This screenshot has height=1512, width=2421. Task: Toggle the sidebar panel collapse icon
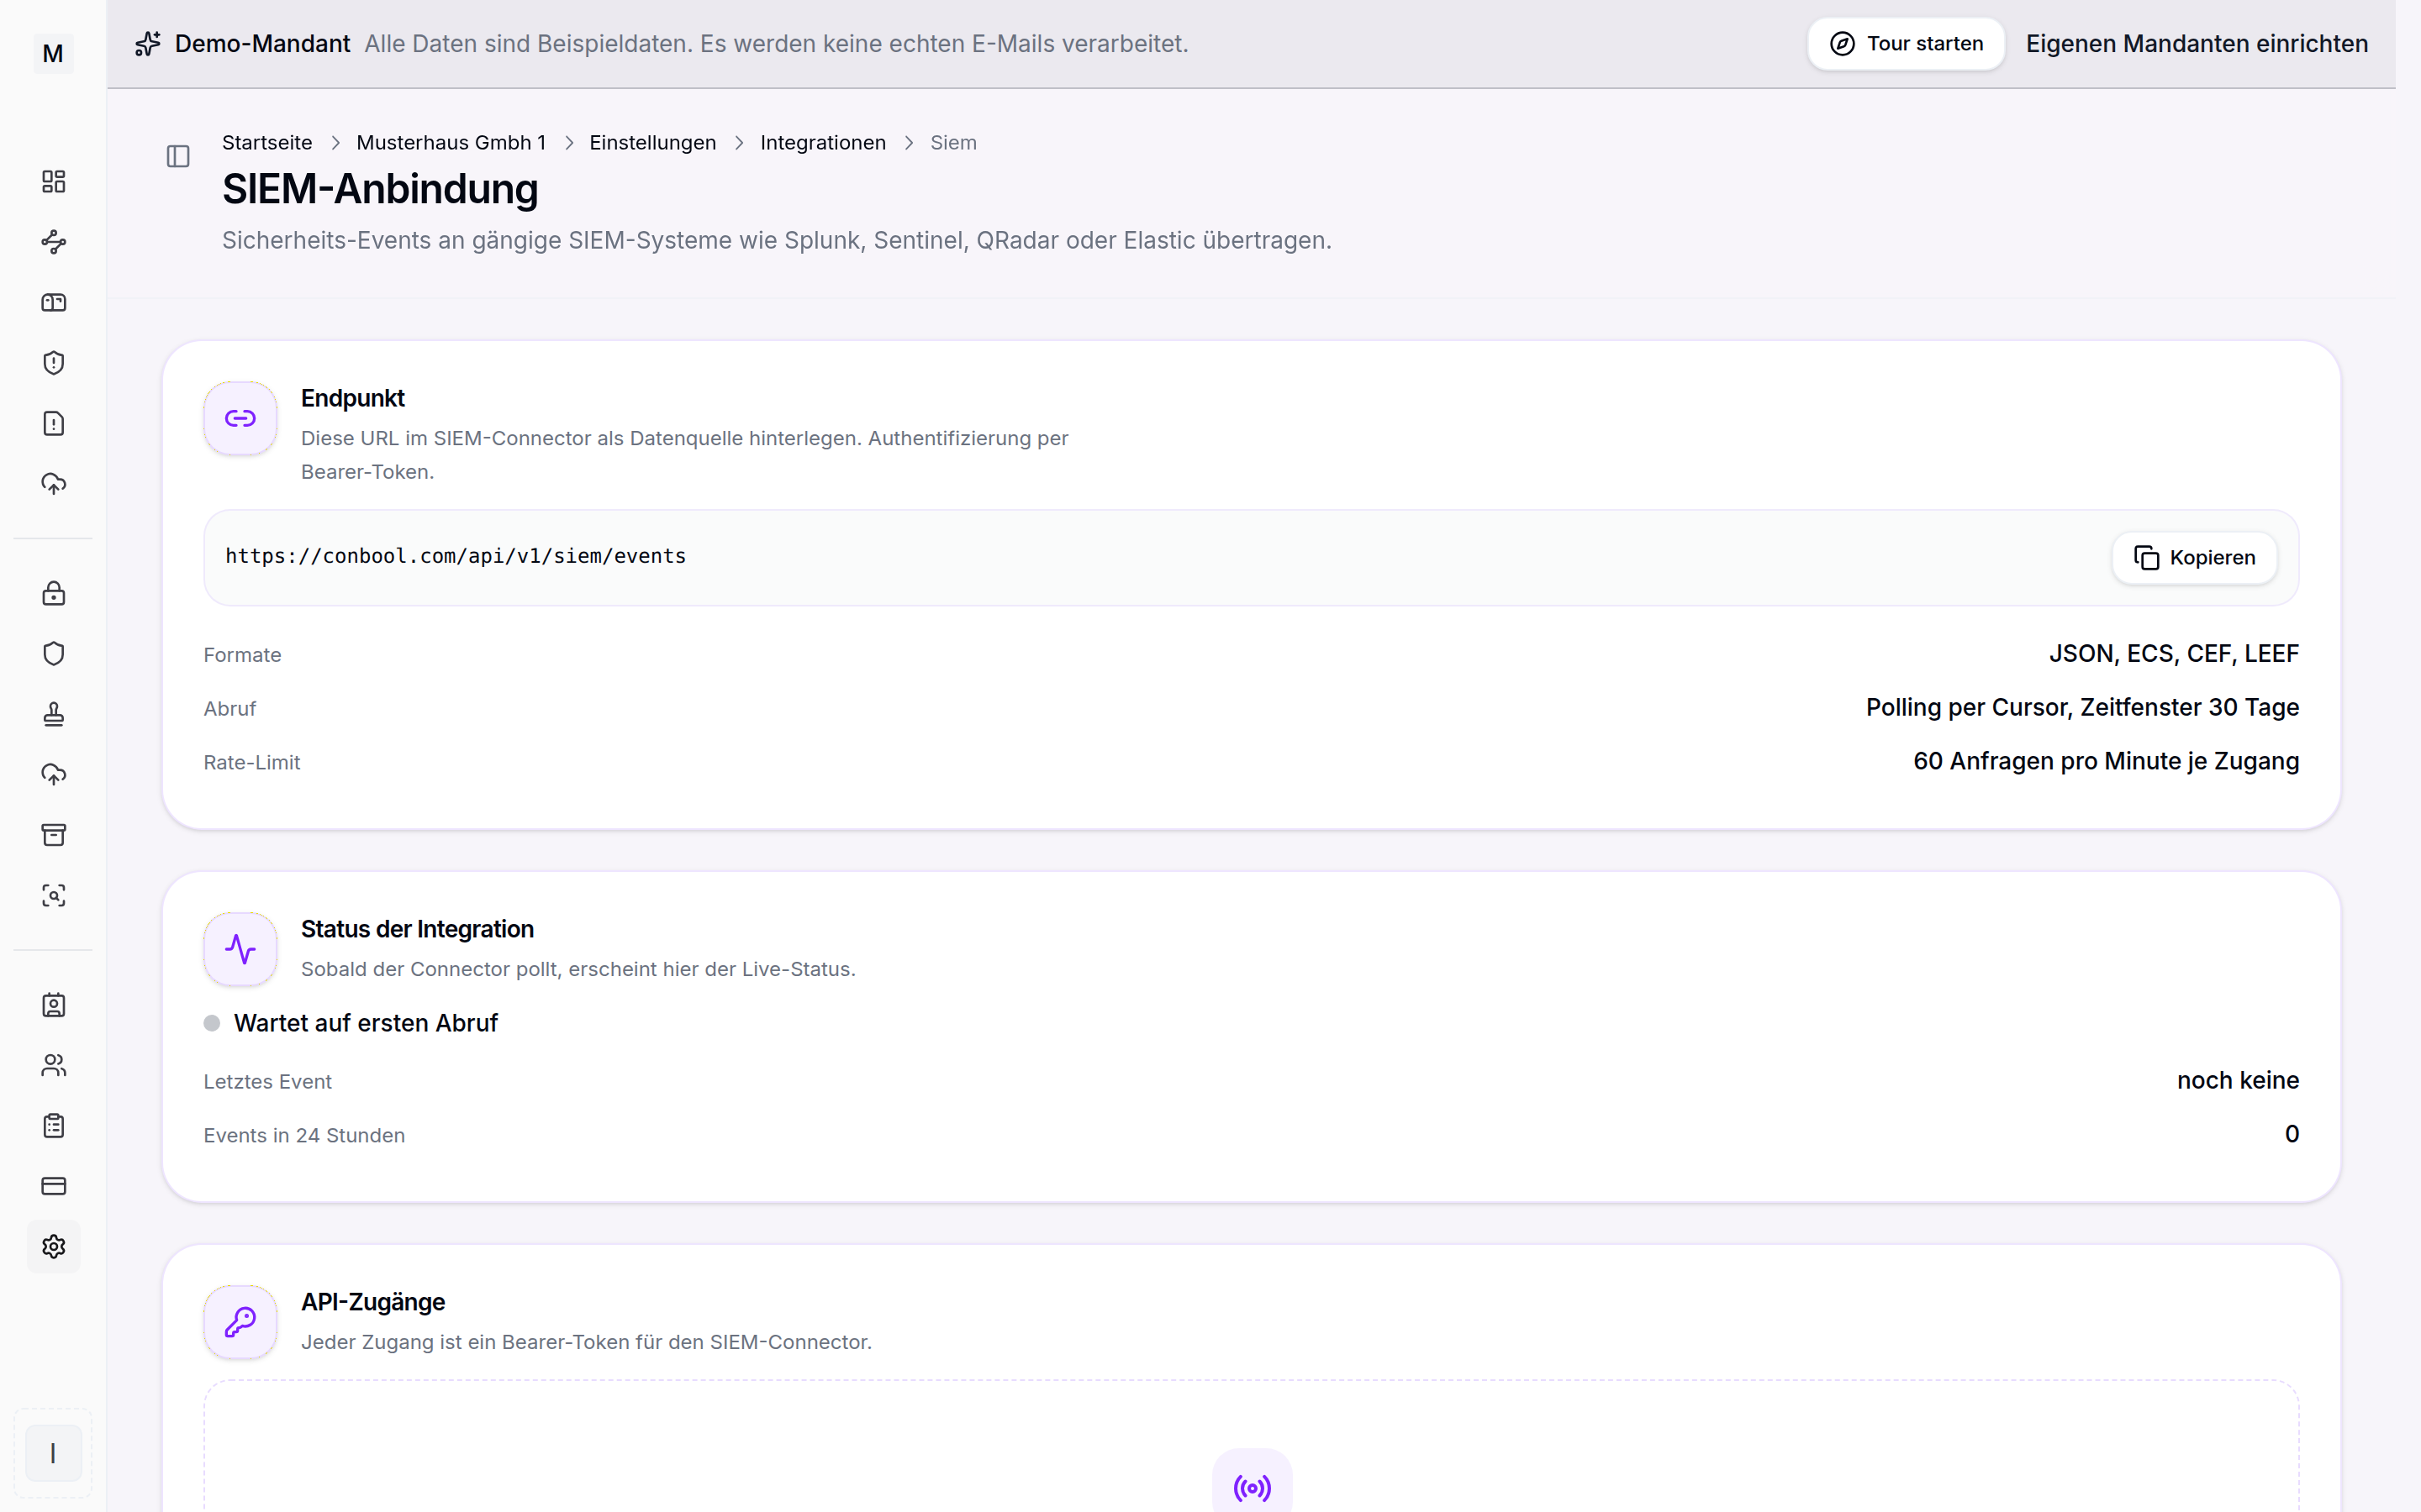tap(178, 156)
